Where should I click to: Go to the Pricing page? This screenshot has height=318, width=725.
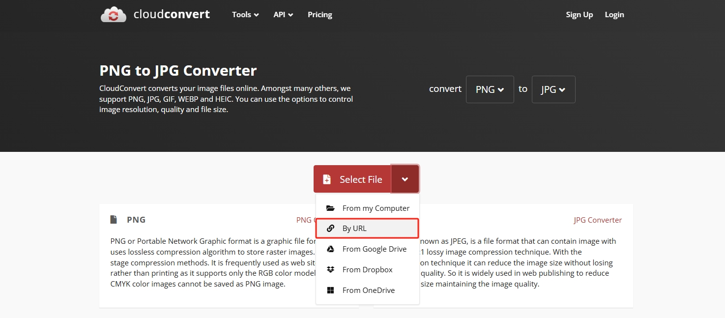(320, 15)
